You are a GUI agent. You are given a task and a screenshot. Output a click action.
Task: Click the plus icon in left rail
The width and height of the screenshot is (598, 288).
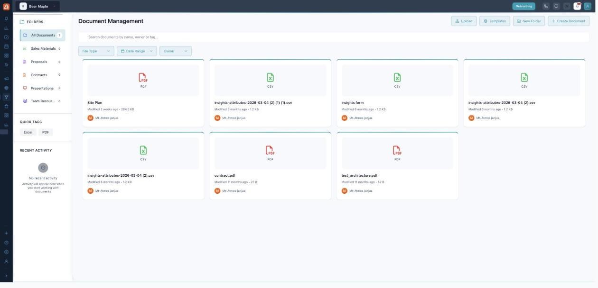point(6,233)
